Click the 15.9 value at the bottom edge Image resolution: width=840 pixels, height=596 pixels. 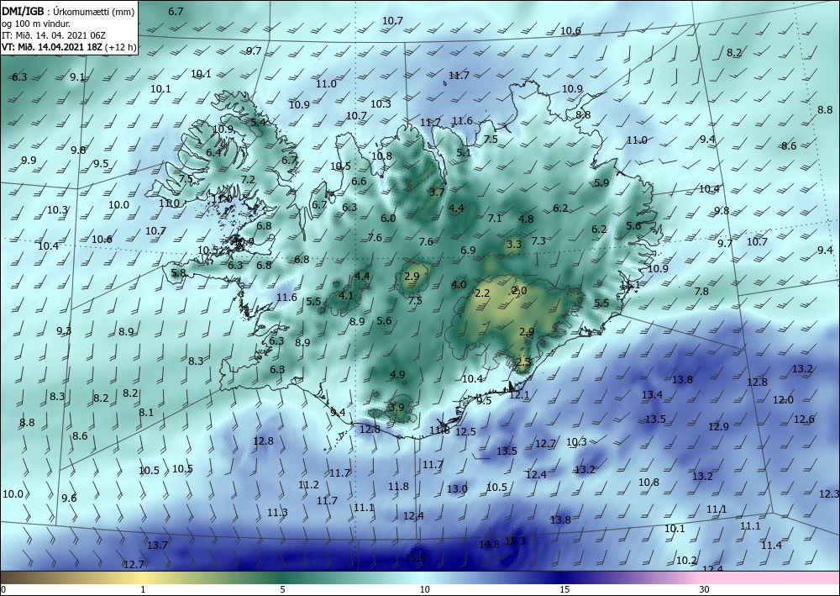click(415, 558)
